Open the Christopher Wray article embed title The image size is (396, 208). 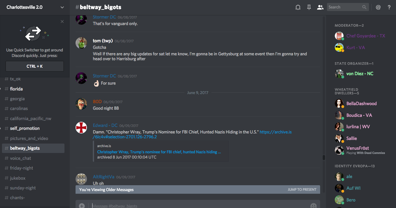(x=159, y=152)
